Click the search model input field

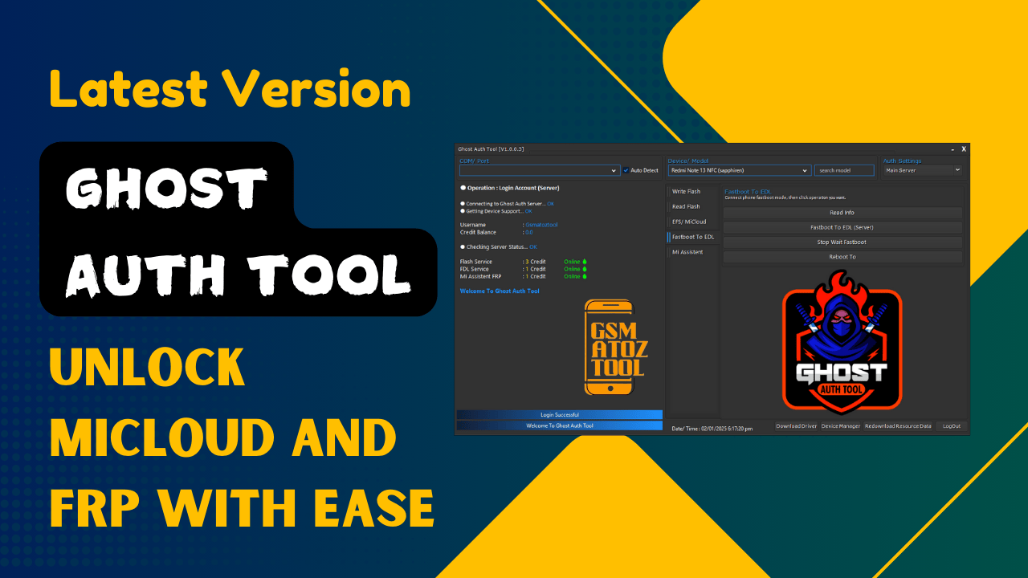coord(843,170)
